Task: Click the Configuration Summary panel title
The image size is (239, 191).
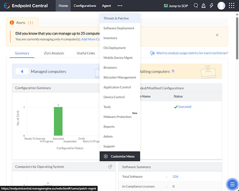Action: click(x=33, y=88)
